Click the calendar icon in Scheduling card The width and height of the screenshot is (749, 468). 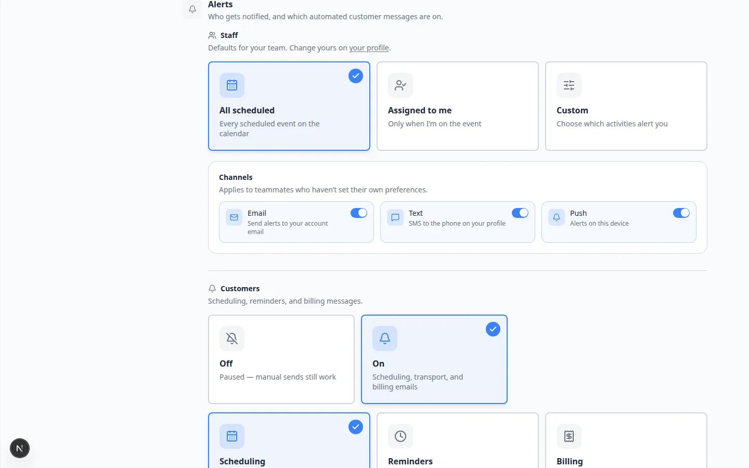(232, 436)
